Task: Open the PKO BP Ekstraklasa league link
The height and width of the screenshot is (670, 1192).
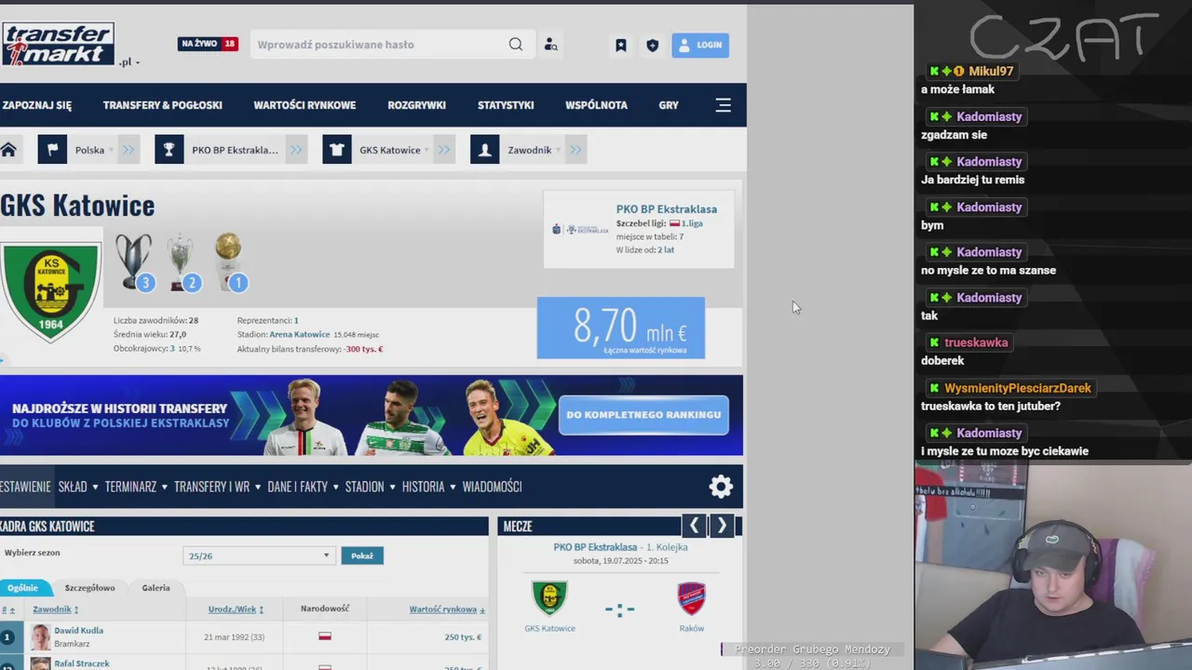Action: pyautogui.click(x=666, y=209)
